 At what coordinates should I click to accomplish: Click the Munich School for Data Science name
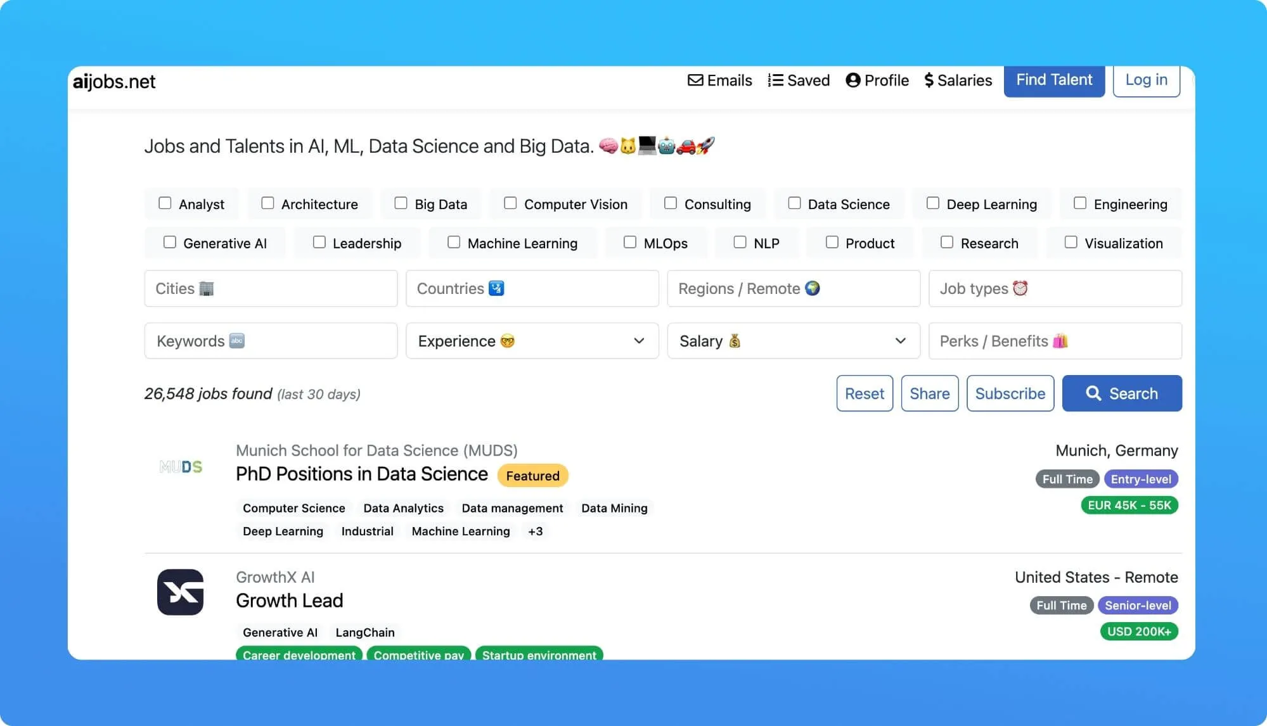[376, 450]
